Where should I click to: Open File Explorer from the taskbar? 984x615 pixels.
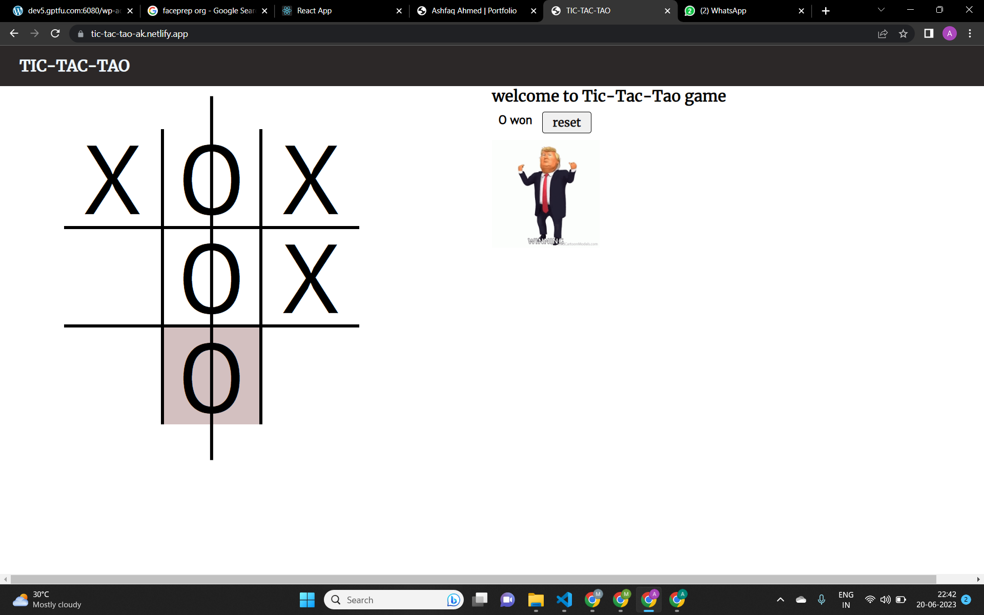coord(536,600)
